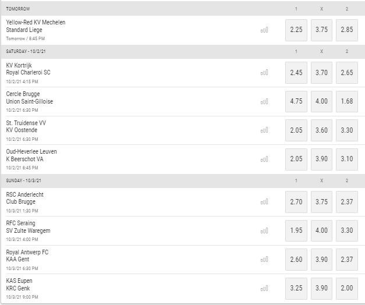
Task: Select 2.70 home odds for RSC Anderlecht
Action: click(x=296, y=202)
